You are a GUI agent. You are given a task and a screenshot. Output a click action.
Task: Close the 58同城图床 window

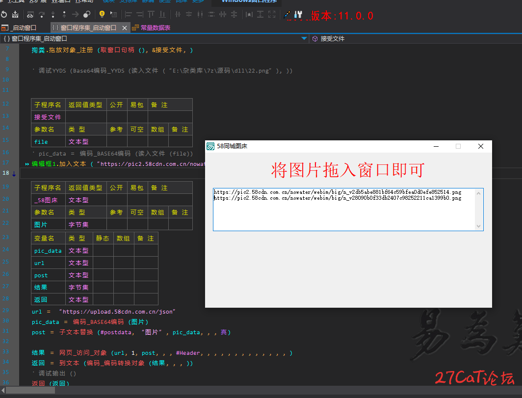[481, 146]
